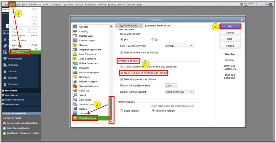This screenshot has height=143, width=276.
Task: Open Calendar icon in left sidebar
Action: coord(5,71)
